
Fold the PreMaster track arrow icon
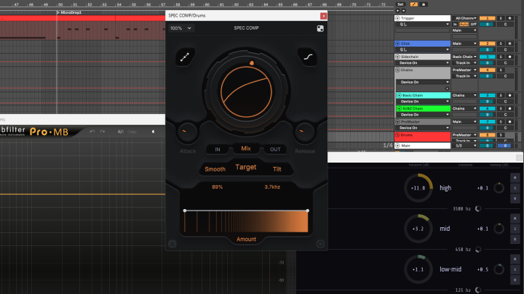397,122
